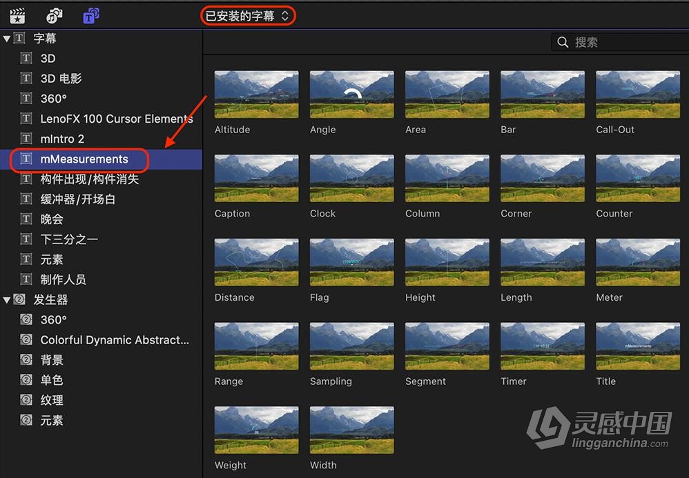Click the magnifying glass search icon
The width and height of the screenshot is (689, 478).
(x=563, y=42)
